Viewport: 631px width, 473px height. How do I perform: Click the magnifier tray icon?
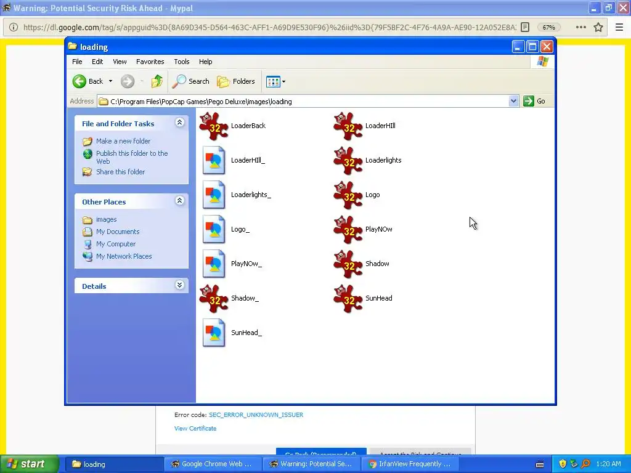point(586,464)
